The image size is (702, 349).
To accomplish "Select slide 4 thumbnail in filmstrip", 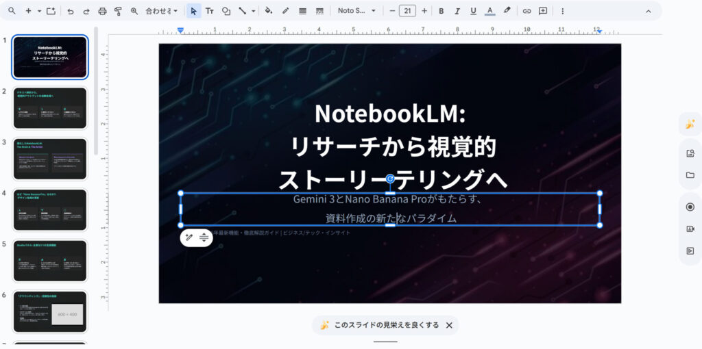I will click(50, 209).
